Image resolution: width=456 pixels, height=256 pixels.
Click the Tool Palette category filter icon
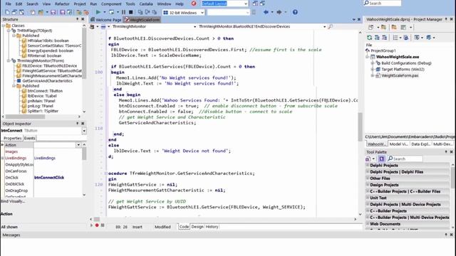[x=382, y=159]
